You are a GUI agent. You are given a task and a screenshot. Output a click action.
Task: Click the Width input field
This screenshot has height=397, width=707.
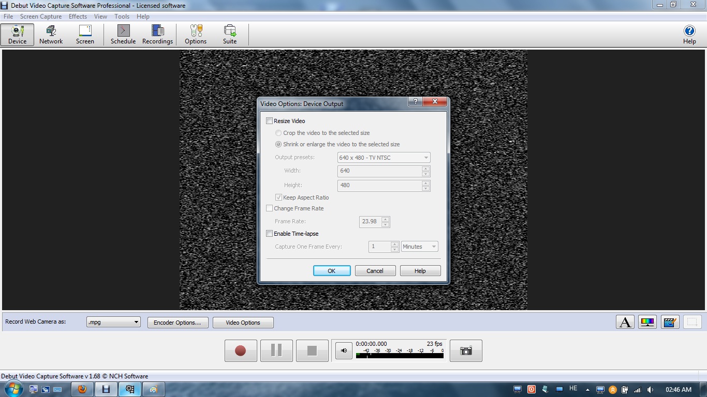[x=380, y=171]
